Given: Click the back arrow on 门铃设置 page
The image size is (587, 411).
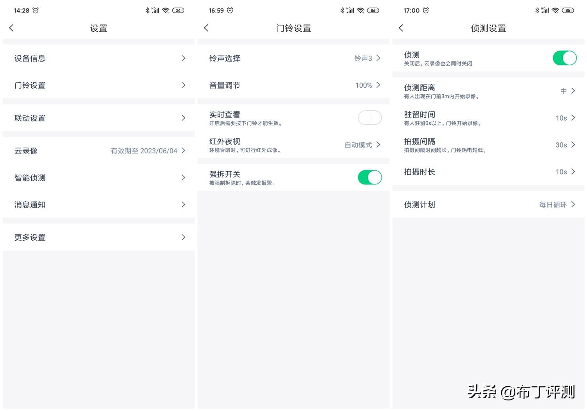Looking at the screenshot, I should (x=206, y=28).
